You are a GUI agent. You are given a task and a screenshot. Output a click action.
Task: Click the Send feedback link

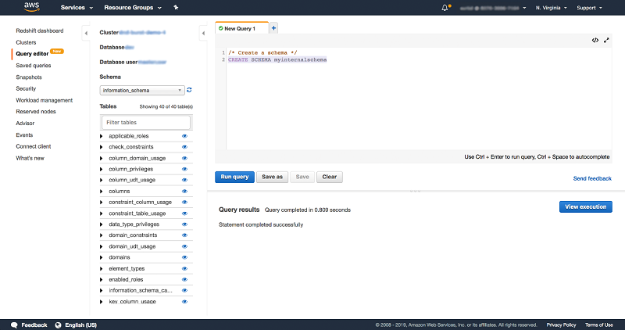tap(592, 178)
